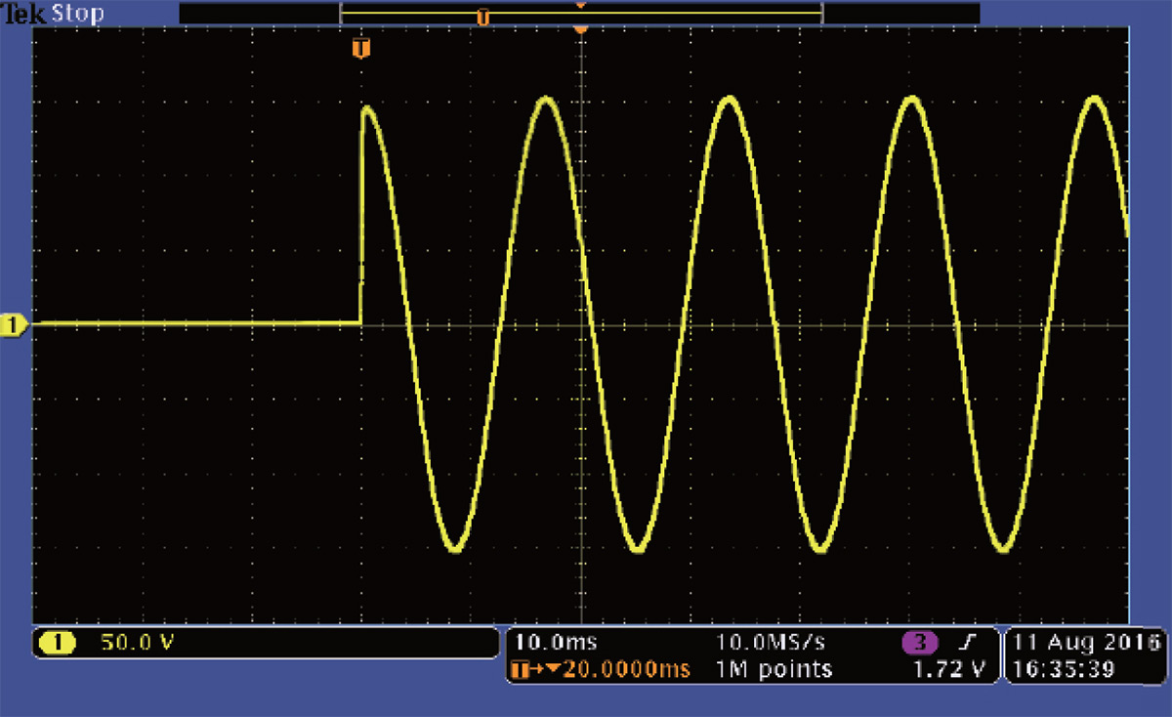The width and height of the screenshot is (1172, 717).
Task: Click the channel 1 ground reference marker
Action: pos(15,323)
